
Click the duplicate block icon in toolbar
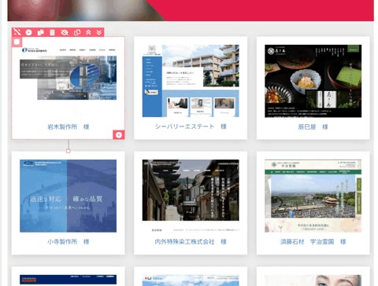coord(41,32)
